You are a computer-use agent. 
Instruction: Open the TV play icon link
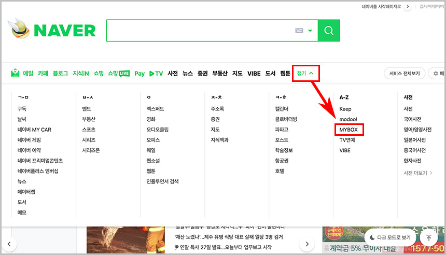pyautogui.click(x=156, y=74)
